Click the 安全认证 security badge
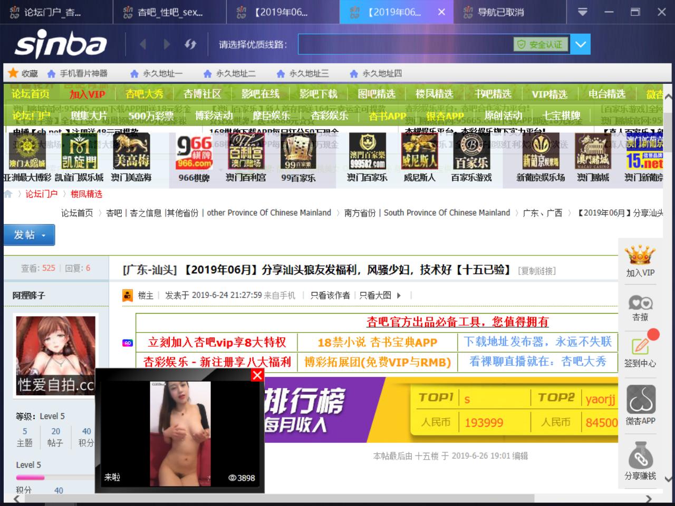Viewport: 675px width, 506px height. 541,45
